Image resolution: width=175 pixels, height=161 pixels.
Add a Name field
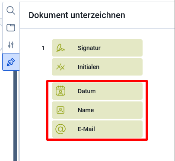click(97, 110)
